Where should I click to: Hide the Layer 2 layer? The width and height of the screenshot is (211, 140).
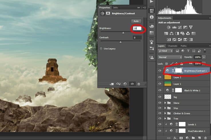pos(160,77)
